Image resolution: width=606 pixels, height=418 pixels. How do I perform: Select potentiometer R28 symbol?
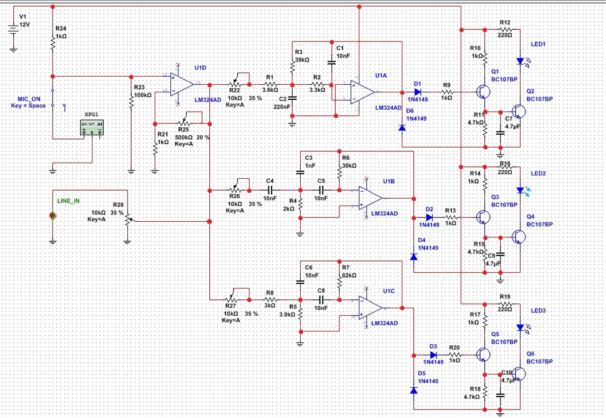click(x=128, y=219)
